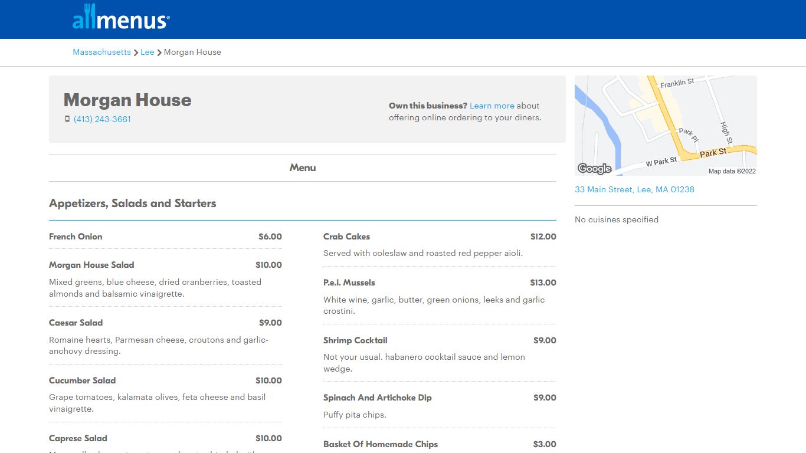Follow the Learn more link
Image resolution: width=806 pixels, height=453 pixels.
492,106
